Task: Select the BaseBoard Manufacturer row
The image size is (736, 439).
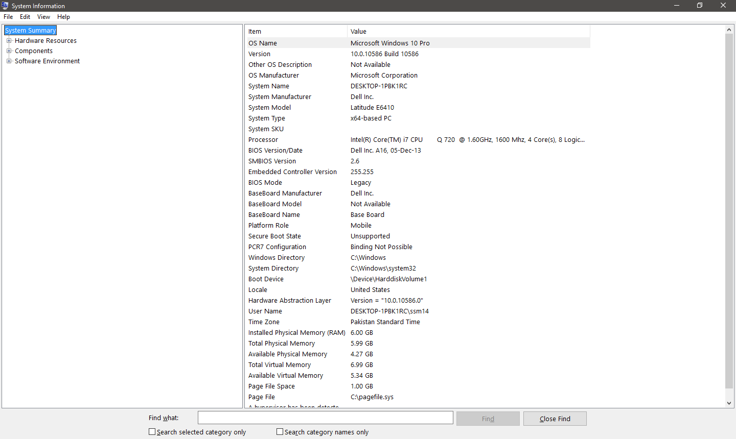Action: coord(418,193)
